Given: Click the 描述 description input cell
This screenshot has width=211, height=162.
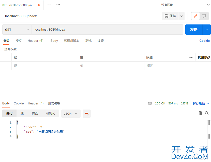Looking at the screenshot, I should pyautogui.click(x=178, y=66).
